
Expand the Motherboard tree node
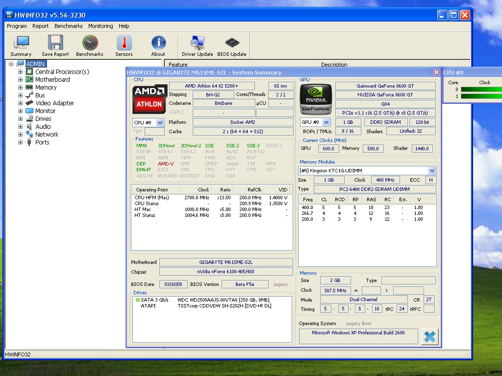(x=20, y=79)
